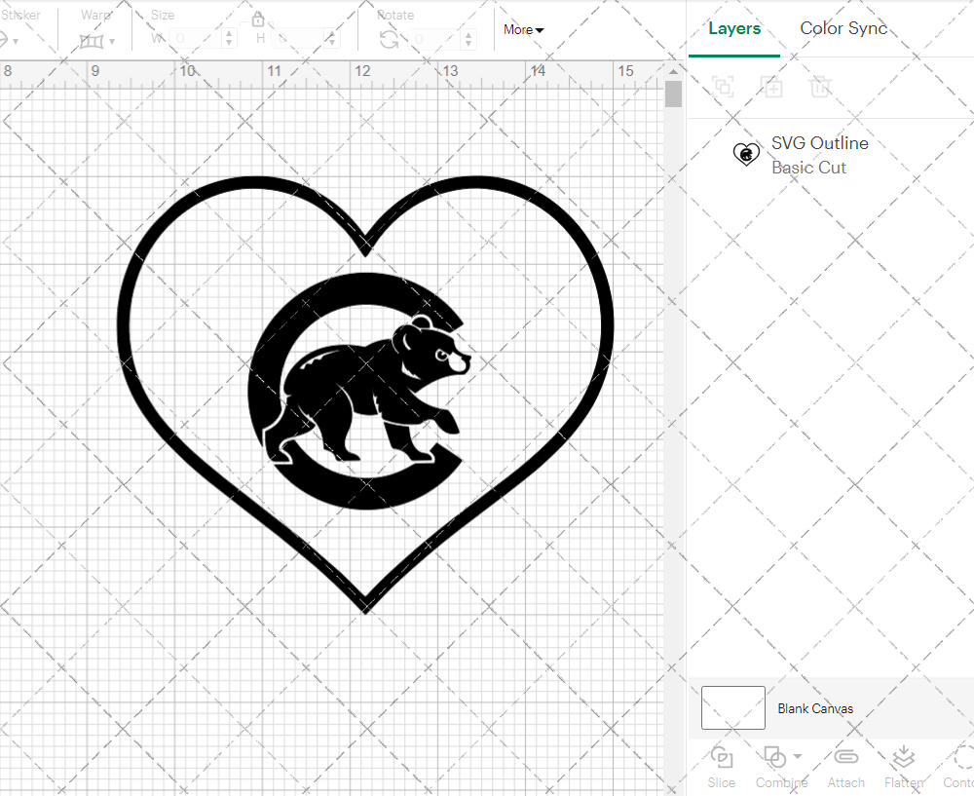Expand the Combine options dropdown

(x=798, y=756)
